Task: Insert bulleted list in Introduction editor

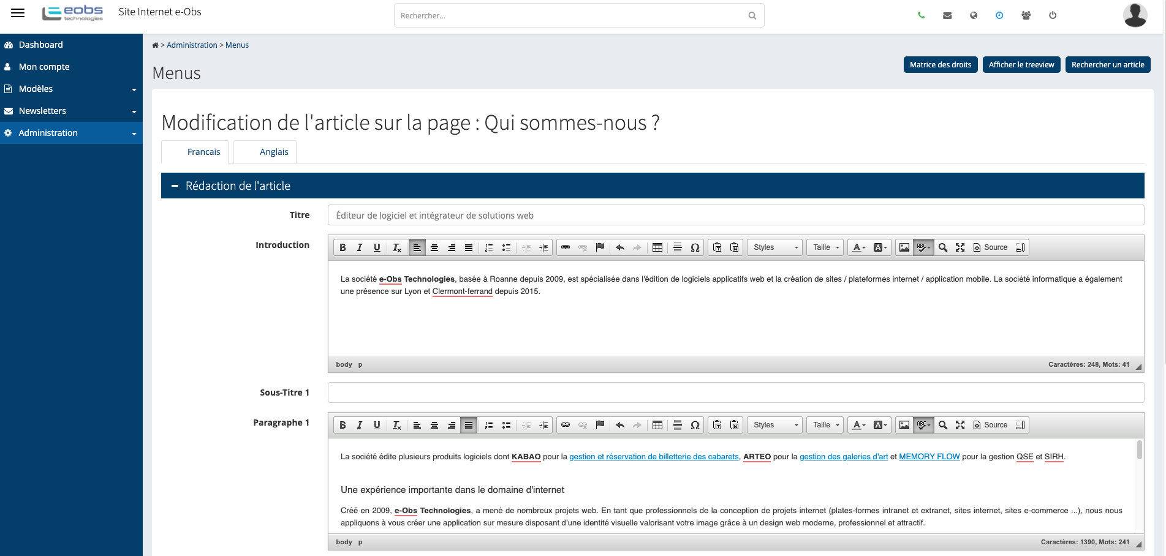Action: 506,247
